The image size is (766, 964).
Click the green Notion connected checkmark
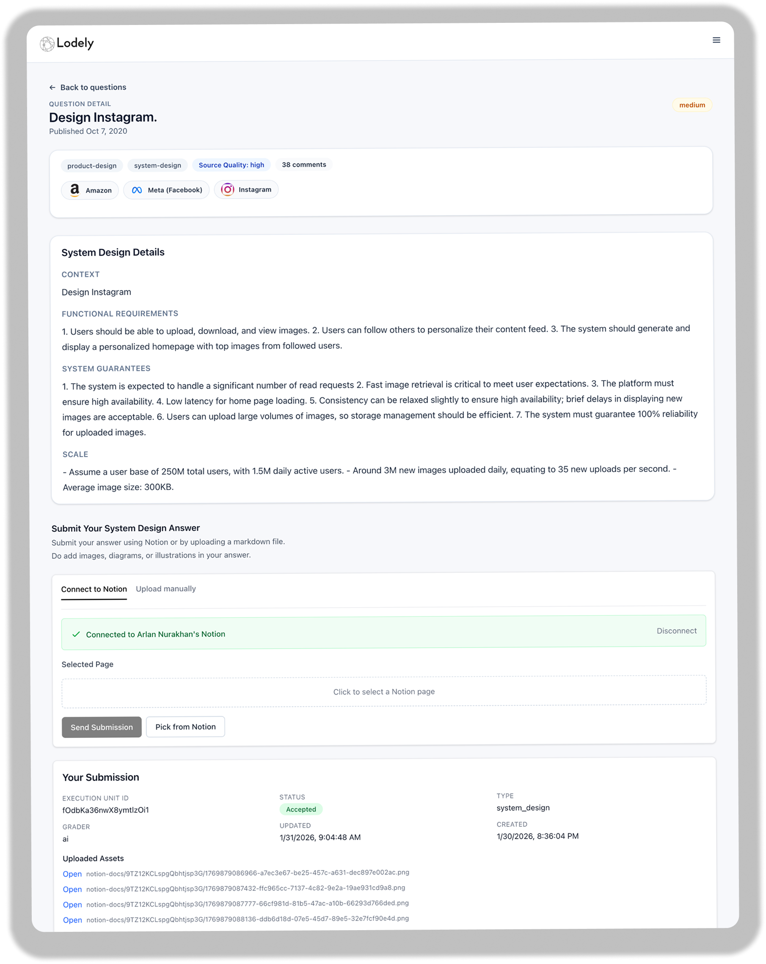76,635
